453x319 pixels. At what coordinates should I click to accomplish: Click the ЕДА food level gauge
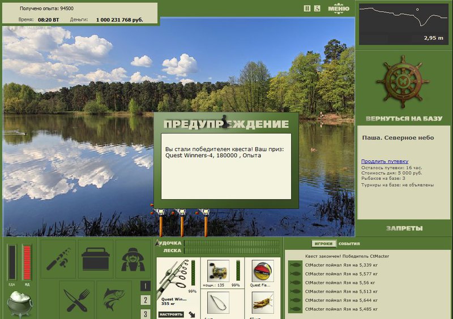click(x=12, y=262)
